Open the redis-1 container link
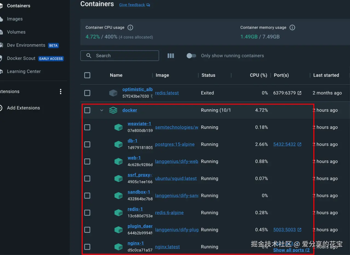 [x=135, y=209]
